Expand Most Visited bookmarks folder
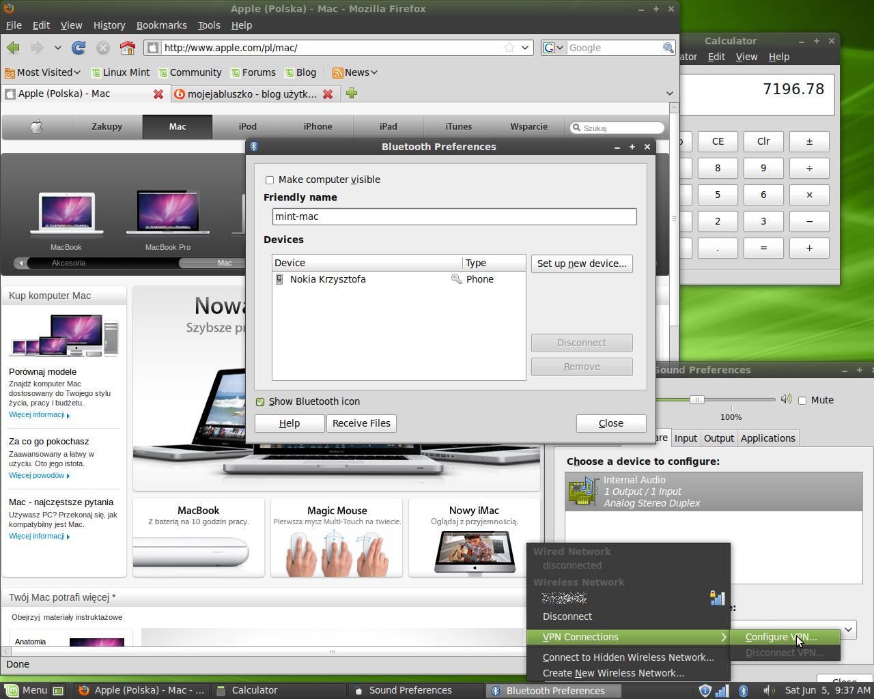Image resolution: width=874 pixels, height=699 pixels. tap(42, 72)
